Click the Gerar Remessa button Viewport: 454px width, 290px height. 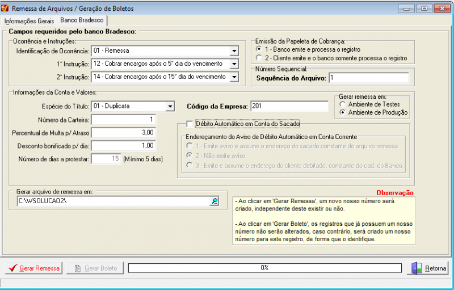(34, 268)
